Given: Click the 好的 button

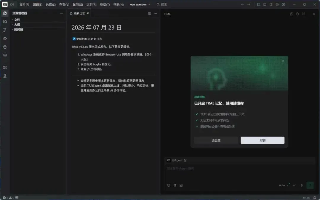Looking at the screenshot, I should click(263, 140).
